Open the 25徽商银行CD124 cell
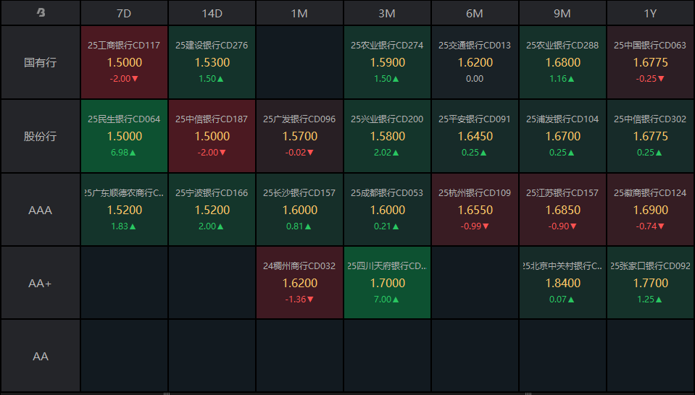This screenshot has height=395, width=695. click(x=650, y=210)
